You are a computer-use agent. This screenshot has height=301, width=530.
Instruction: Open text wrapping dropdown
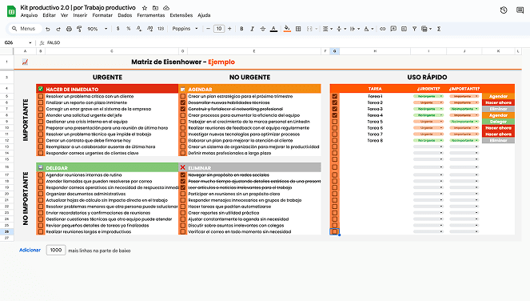(355, 29)
